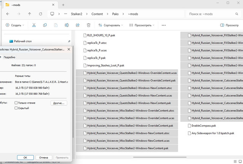Select QuestsStalker2-Windows-OverrideContent.pak file

(127, 81)
